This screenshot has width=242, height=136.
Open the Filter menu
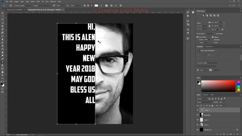click(38, 2)
